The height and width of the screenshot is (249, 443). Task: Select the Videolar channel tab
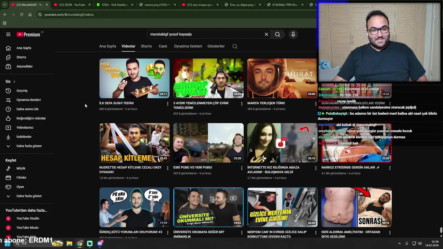point(128,46)
